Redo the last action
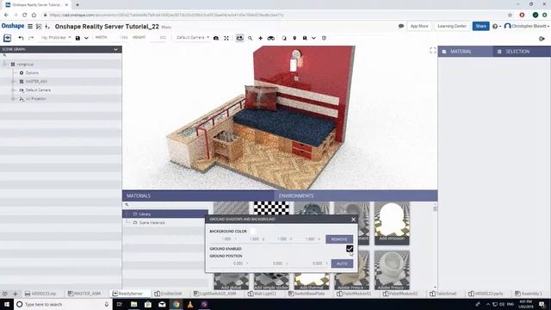This screenshot has width=551, height=310. tap(31, 38)
